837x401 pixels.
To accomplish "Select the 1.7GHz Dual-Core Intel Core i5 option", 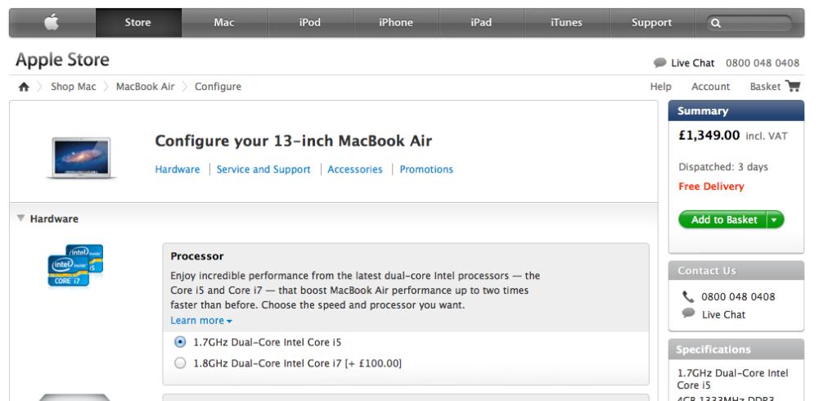I will click(181, 342).
